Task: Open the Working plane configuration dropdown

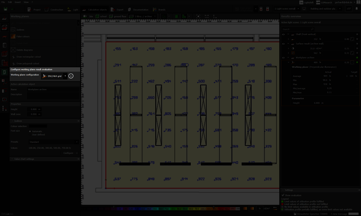Action: pos(65,76)
